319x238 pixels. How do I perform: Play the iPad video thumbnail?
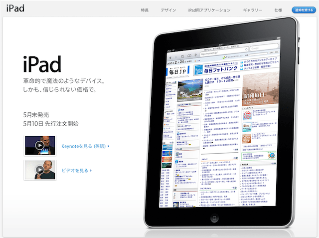click(x=40, y=170)
